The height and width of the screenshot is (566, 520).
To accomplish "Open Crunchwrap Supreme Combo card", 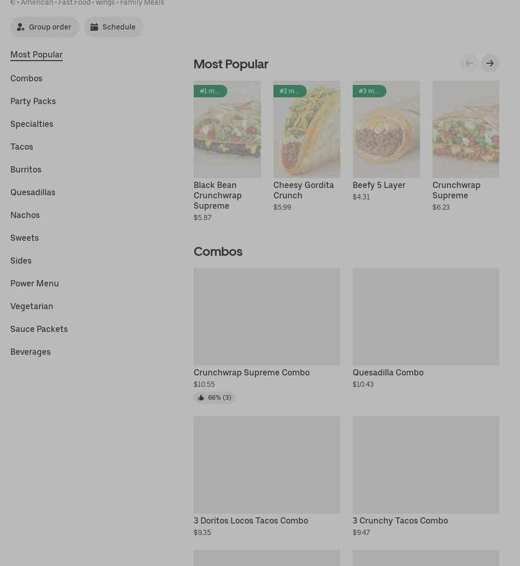I will click(x=267, y=317).
